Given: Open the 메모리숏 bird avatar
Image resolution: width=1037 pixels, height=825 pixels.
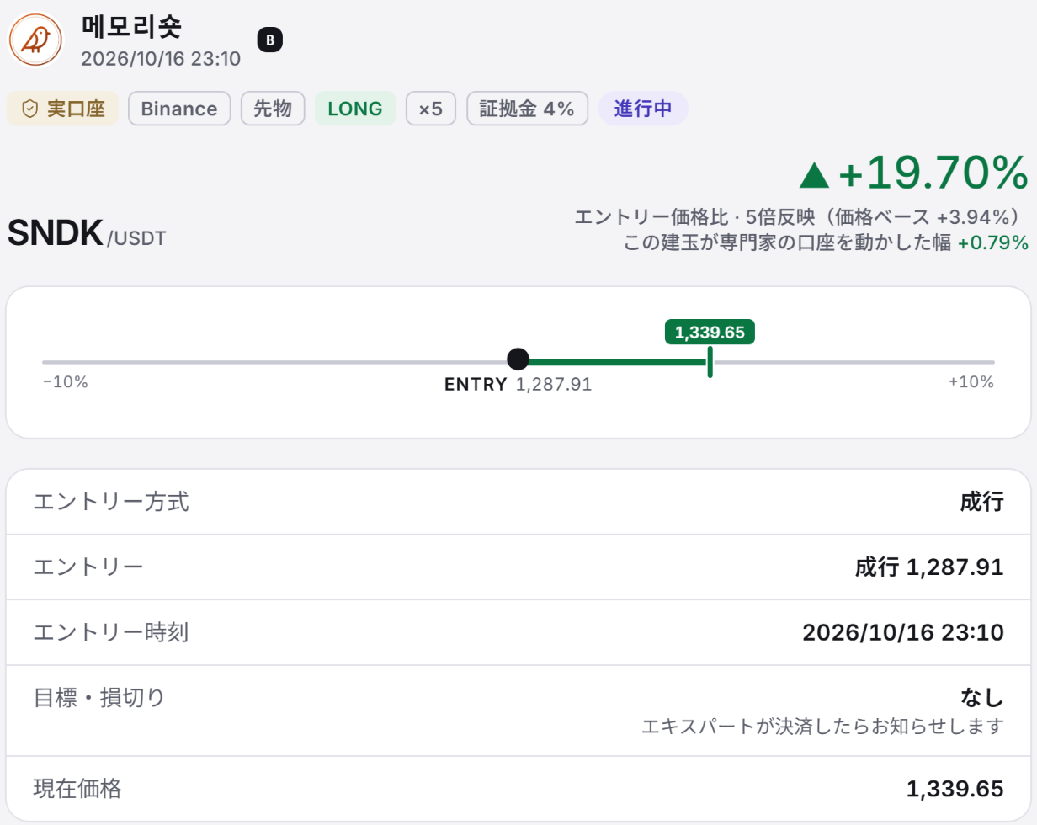Looking at the screenshot, I should [35, 40].
